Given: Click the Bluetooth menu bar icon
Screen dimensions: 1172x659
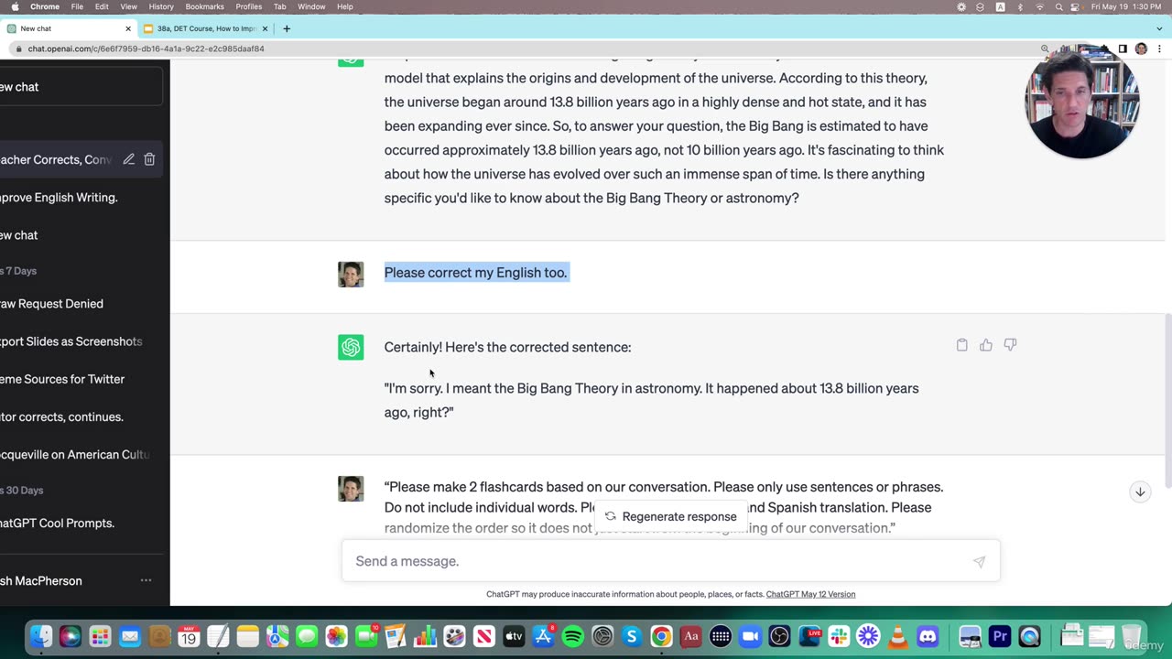Looking at the screenshot, I should [x=1020, y=6].
